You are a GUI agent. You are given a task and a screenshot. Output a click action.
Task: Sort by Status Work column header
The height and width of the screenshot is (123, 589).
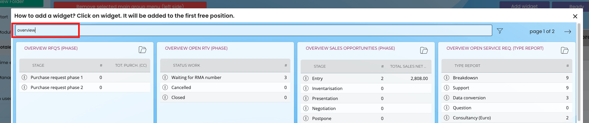click(x=187, y=65)
